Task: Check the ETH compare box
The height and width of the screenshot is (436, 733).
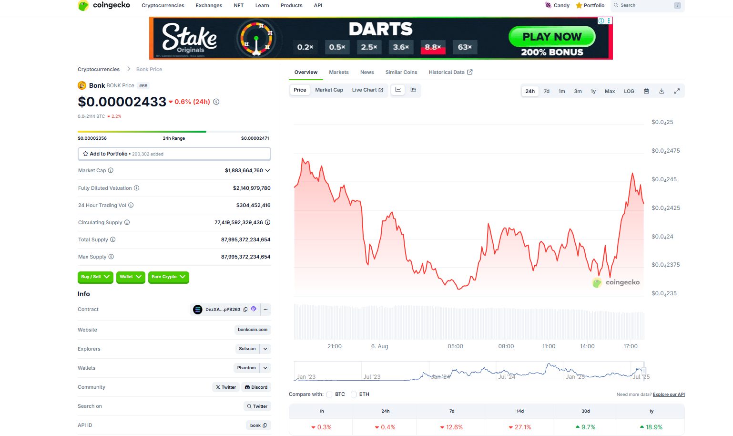Action: pyautogui.click(x=354, y=394)
